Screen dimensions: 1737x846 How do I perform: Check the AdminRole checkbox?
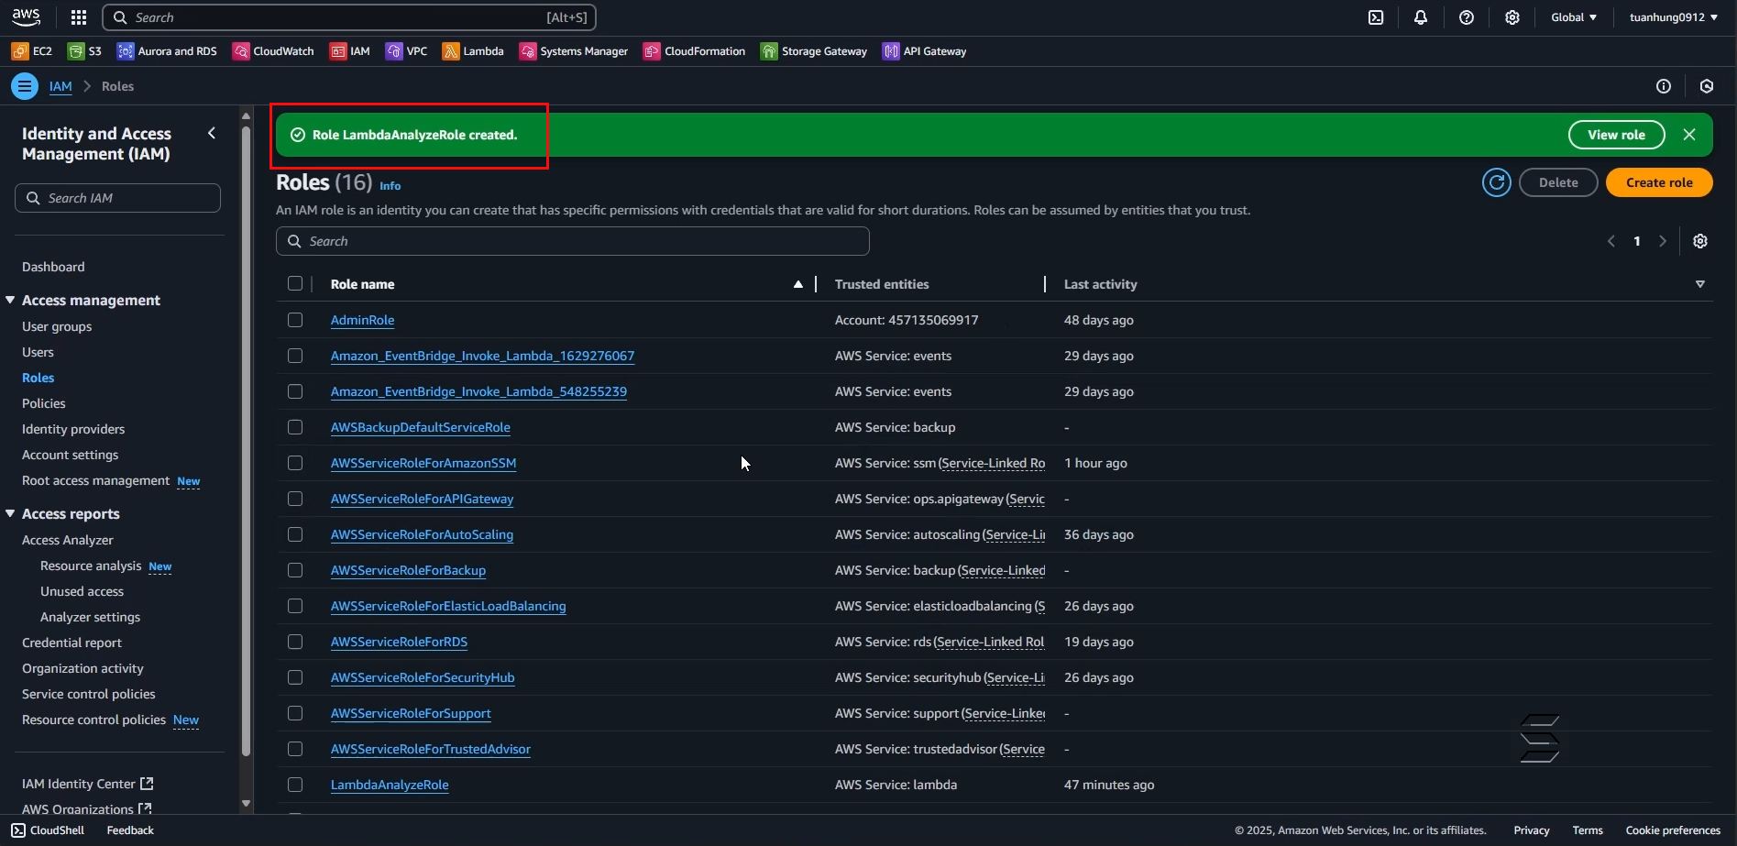tap(295, 320)
